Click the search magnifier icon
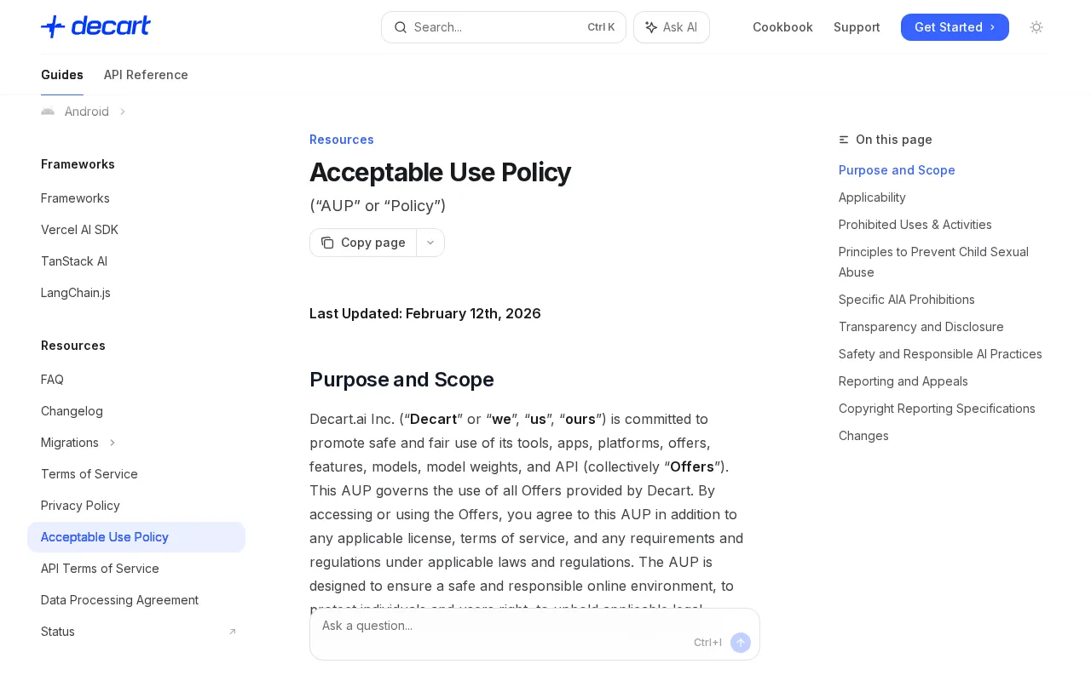Screen dimensions: 1091x681 401,27
